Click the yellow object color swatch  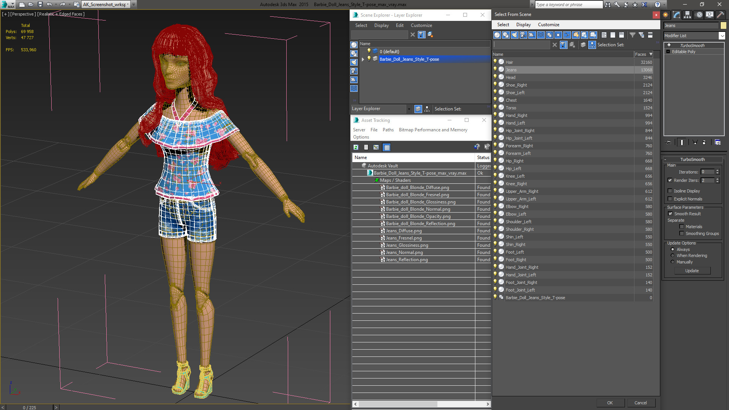[723, 25]
